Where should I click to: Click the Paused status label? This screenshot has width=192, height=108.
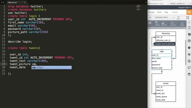[x=175, y=12]
